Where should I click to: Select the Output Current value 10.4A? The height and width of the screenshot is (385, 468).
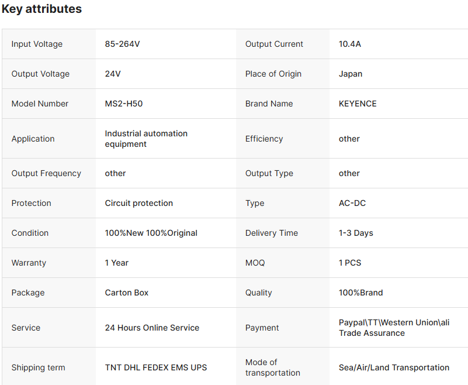(350, 44)
